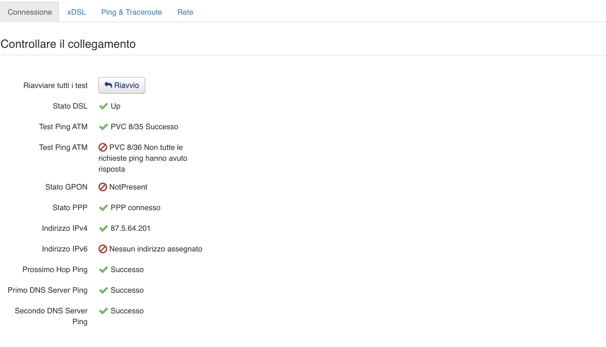Open the xDSL tab
Screen dimensions: 606x347
point(76,12)
